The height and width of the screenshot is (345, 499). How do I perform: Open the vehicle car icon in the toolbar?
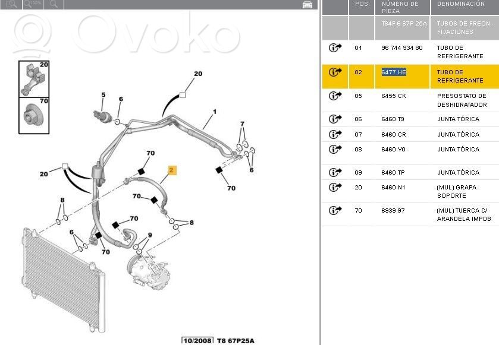(x=307, y=5)
